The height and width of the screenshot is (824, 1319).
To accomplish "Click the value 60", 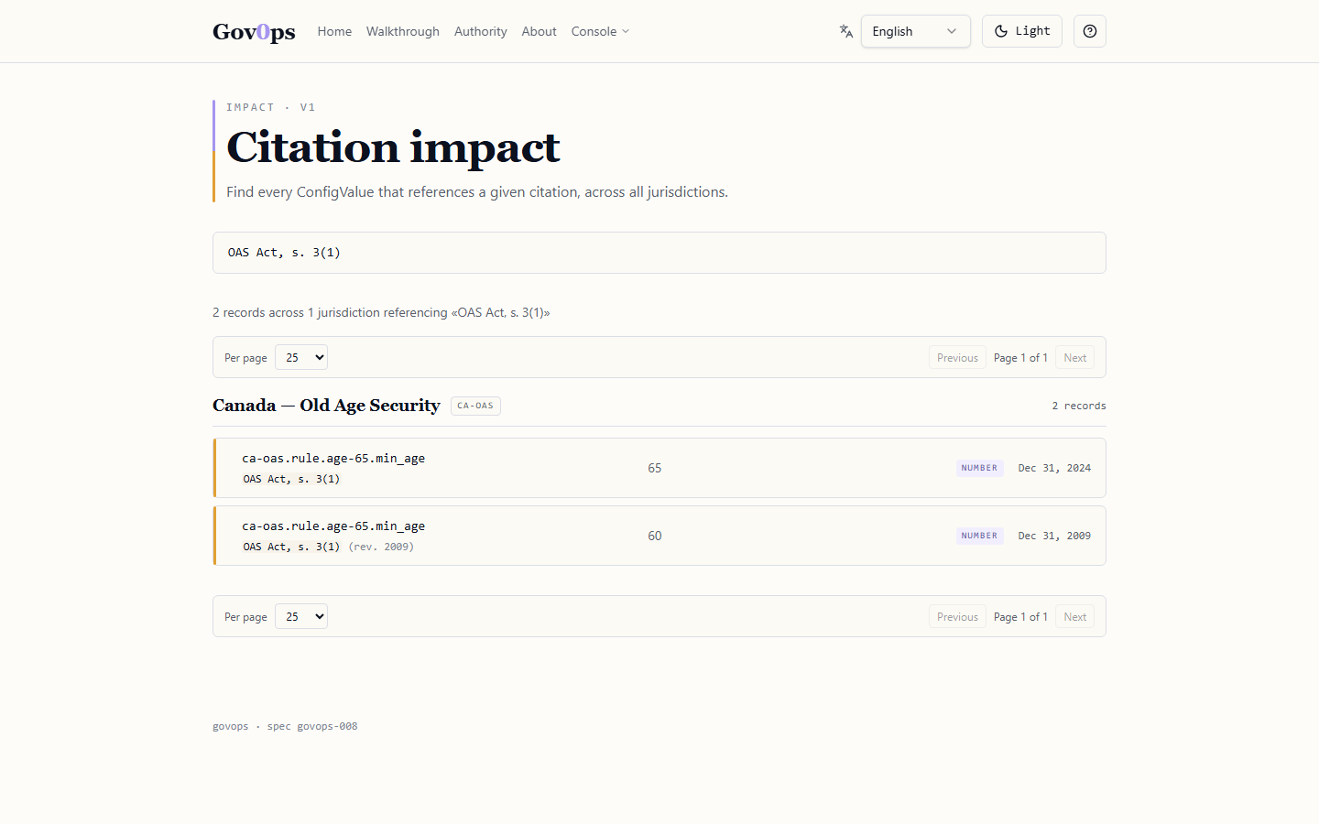I will click(x=655, y=536).
